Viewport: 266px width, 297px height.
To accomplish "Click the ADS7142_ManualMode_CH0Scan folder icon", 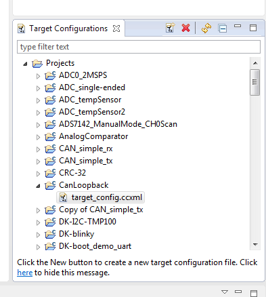I will [x=50, y=124].
